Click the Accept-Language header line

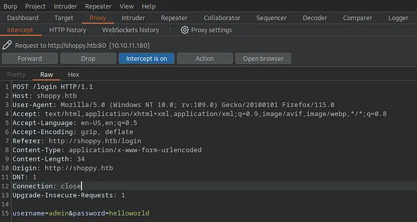75,123
